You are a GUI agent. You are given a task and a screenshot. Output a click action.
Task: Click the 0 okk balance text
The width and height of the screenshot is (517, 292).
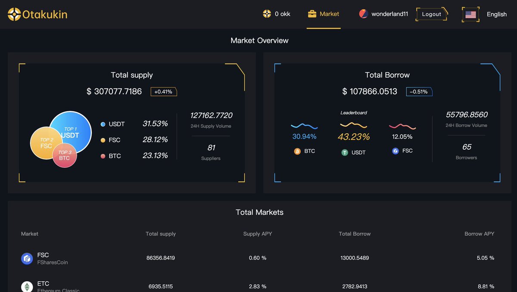pyautogui.click(x=283, y=14)
